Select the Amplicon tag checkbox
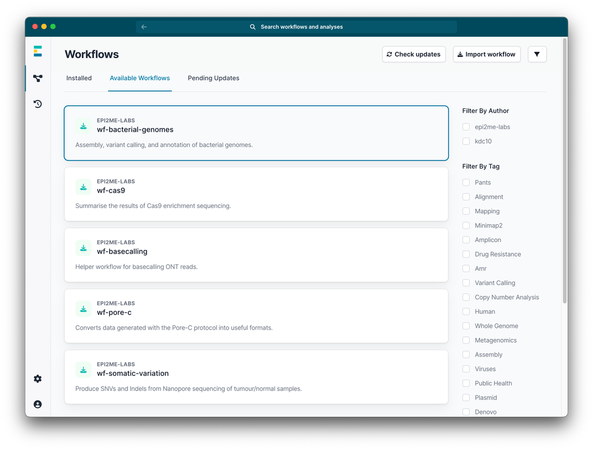 click(466, 240)
